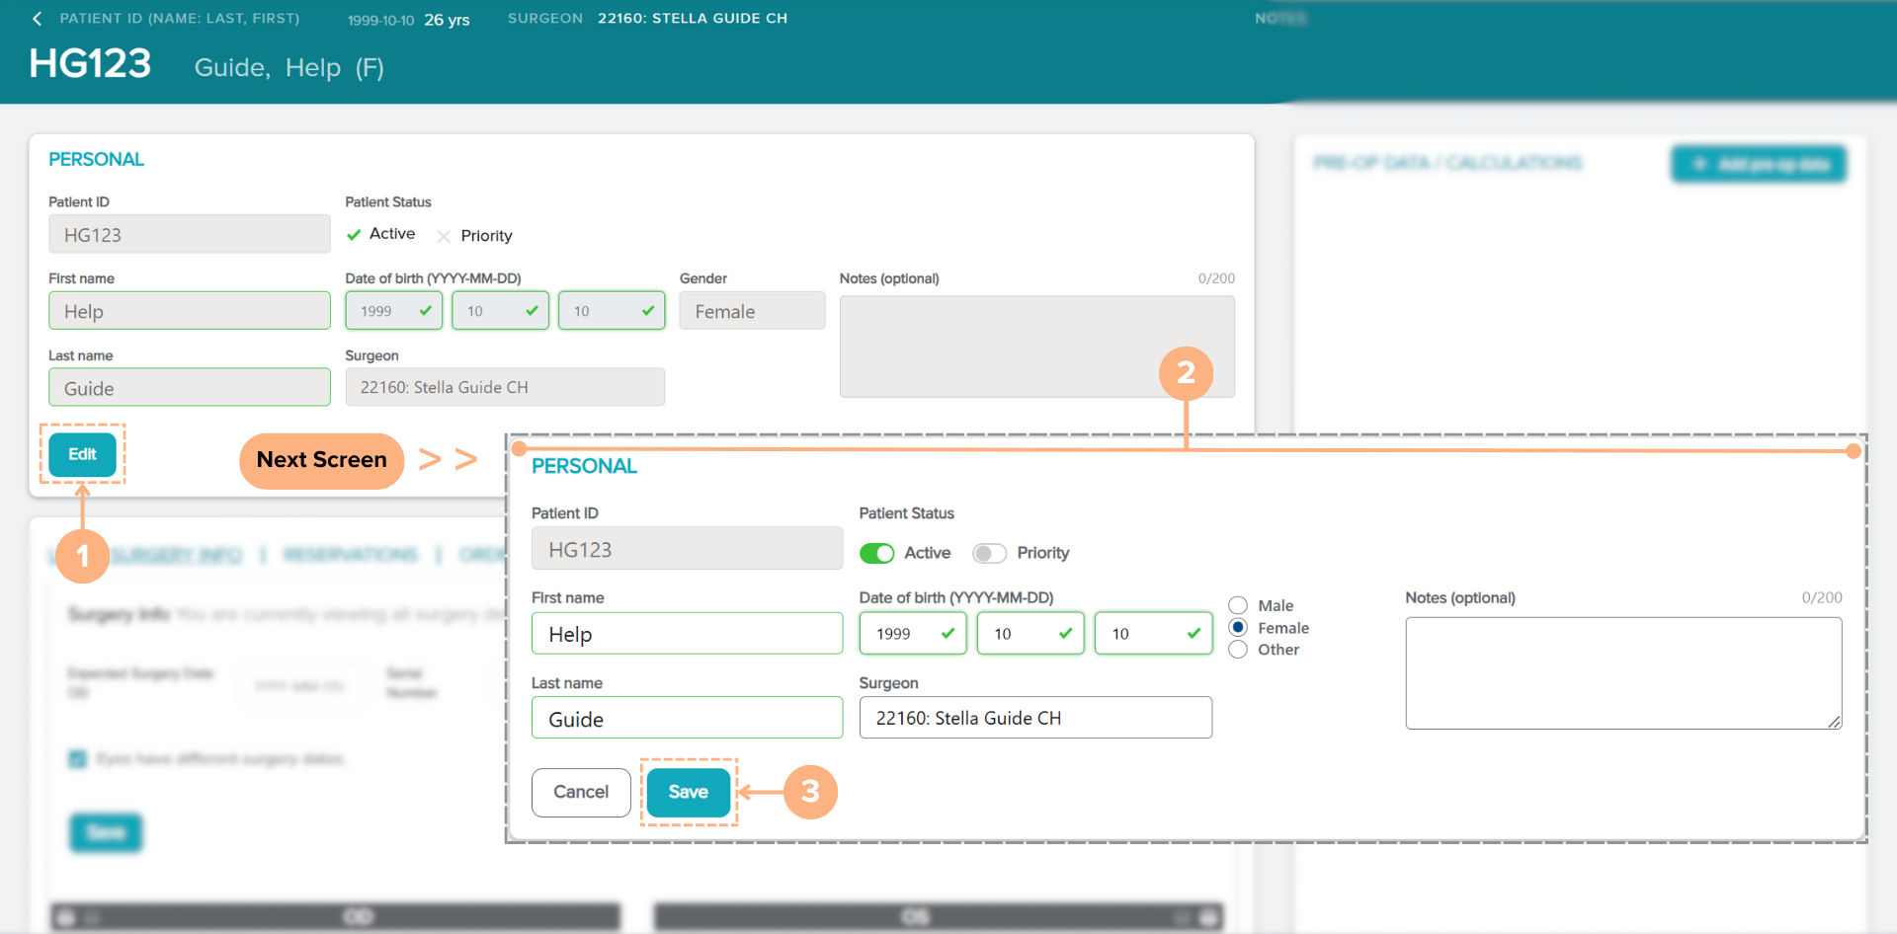This screenshot has height=934, width=1897.
Task: Click the Save button in edit form
Action: point(688,792)
